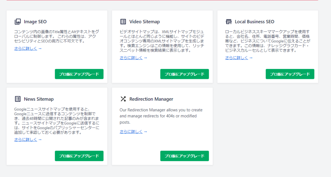The height and width of the screenshot is (177, 331).
Task: Click the Redirection Manager heading
Action: point(151,99)
